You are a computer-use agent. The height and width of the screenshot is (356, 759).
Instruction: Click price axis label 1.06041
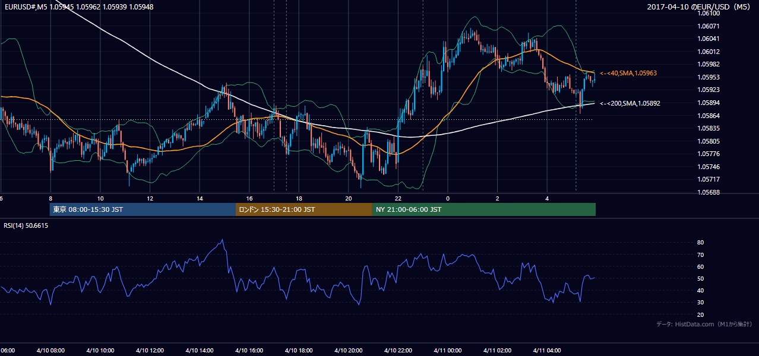tap(709, 39)
